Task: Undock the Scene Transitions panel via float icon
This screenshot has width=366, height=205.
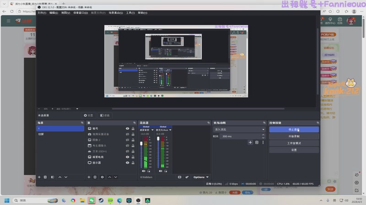Action: (x=264, y=123)
